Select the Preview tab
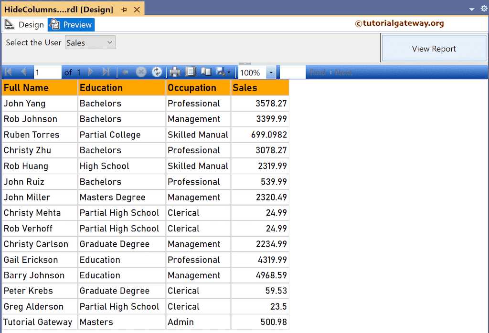 pyautogui.click(x=71, y=24)
